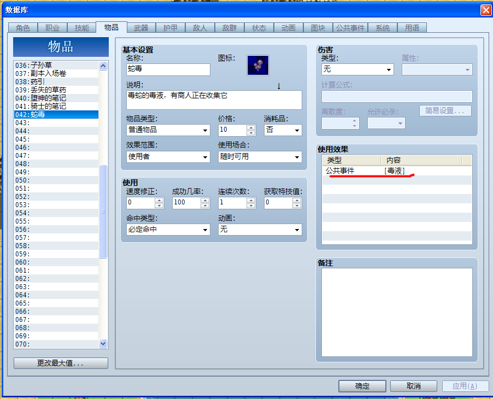Decrease 成功几率 with the down arrow
Screen dimensions: 493x399
(205, 206)
